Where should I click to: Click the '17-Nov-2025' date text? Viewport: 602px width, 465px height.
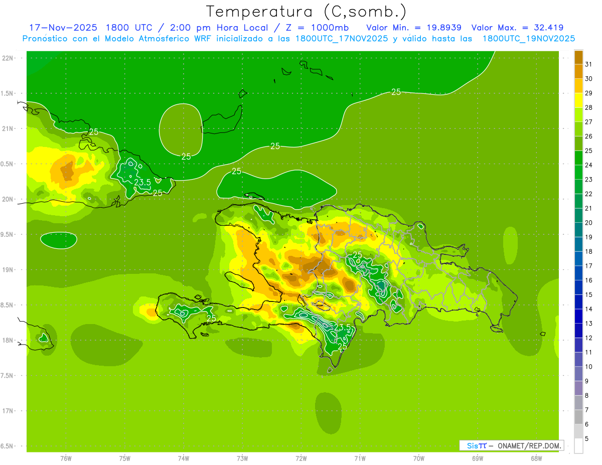63,28
